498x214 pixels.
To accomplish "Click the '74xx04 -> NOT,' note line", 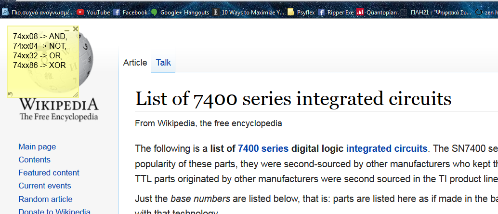I will 40,46.
